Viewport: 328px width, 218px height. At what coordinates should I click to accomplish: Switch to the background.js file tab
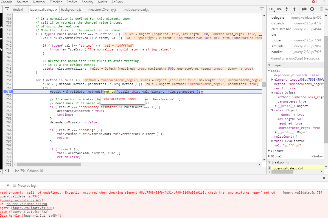point(71,10)
